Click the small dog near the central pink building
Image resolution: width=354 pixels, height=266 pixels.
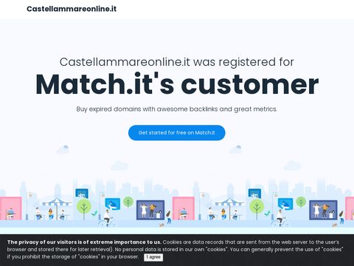tap(162, 225)
